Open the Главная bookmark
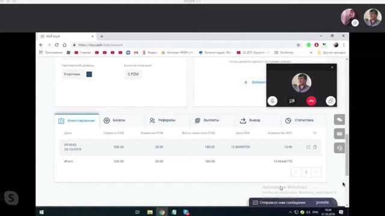The height and width of the screenshot is (216, 385). 83,52
